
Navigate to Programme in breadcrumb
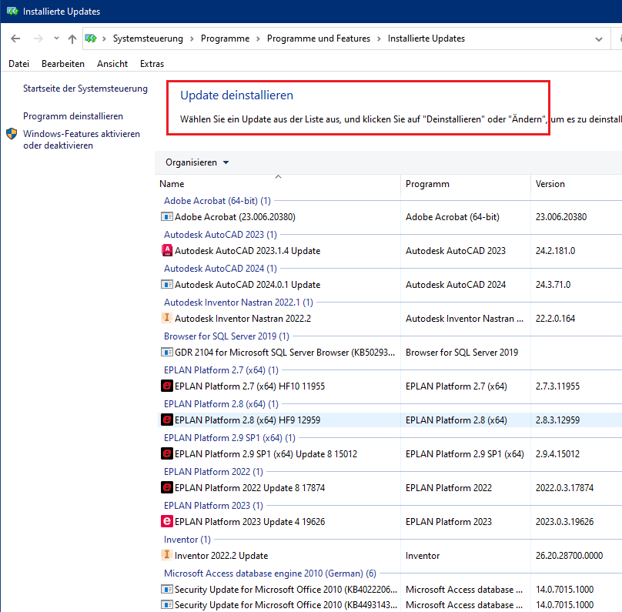pyautogui.click(x=225, y=38)
